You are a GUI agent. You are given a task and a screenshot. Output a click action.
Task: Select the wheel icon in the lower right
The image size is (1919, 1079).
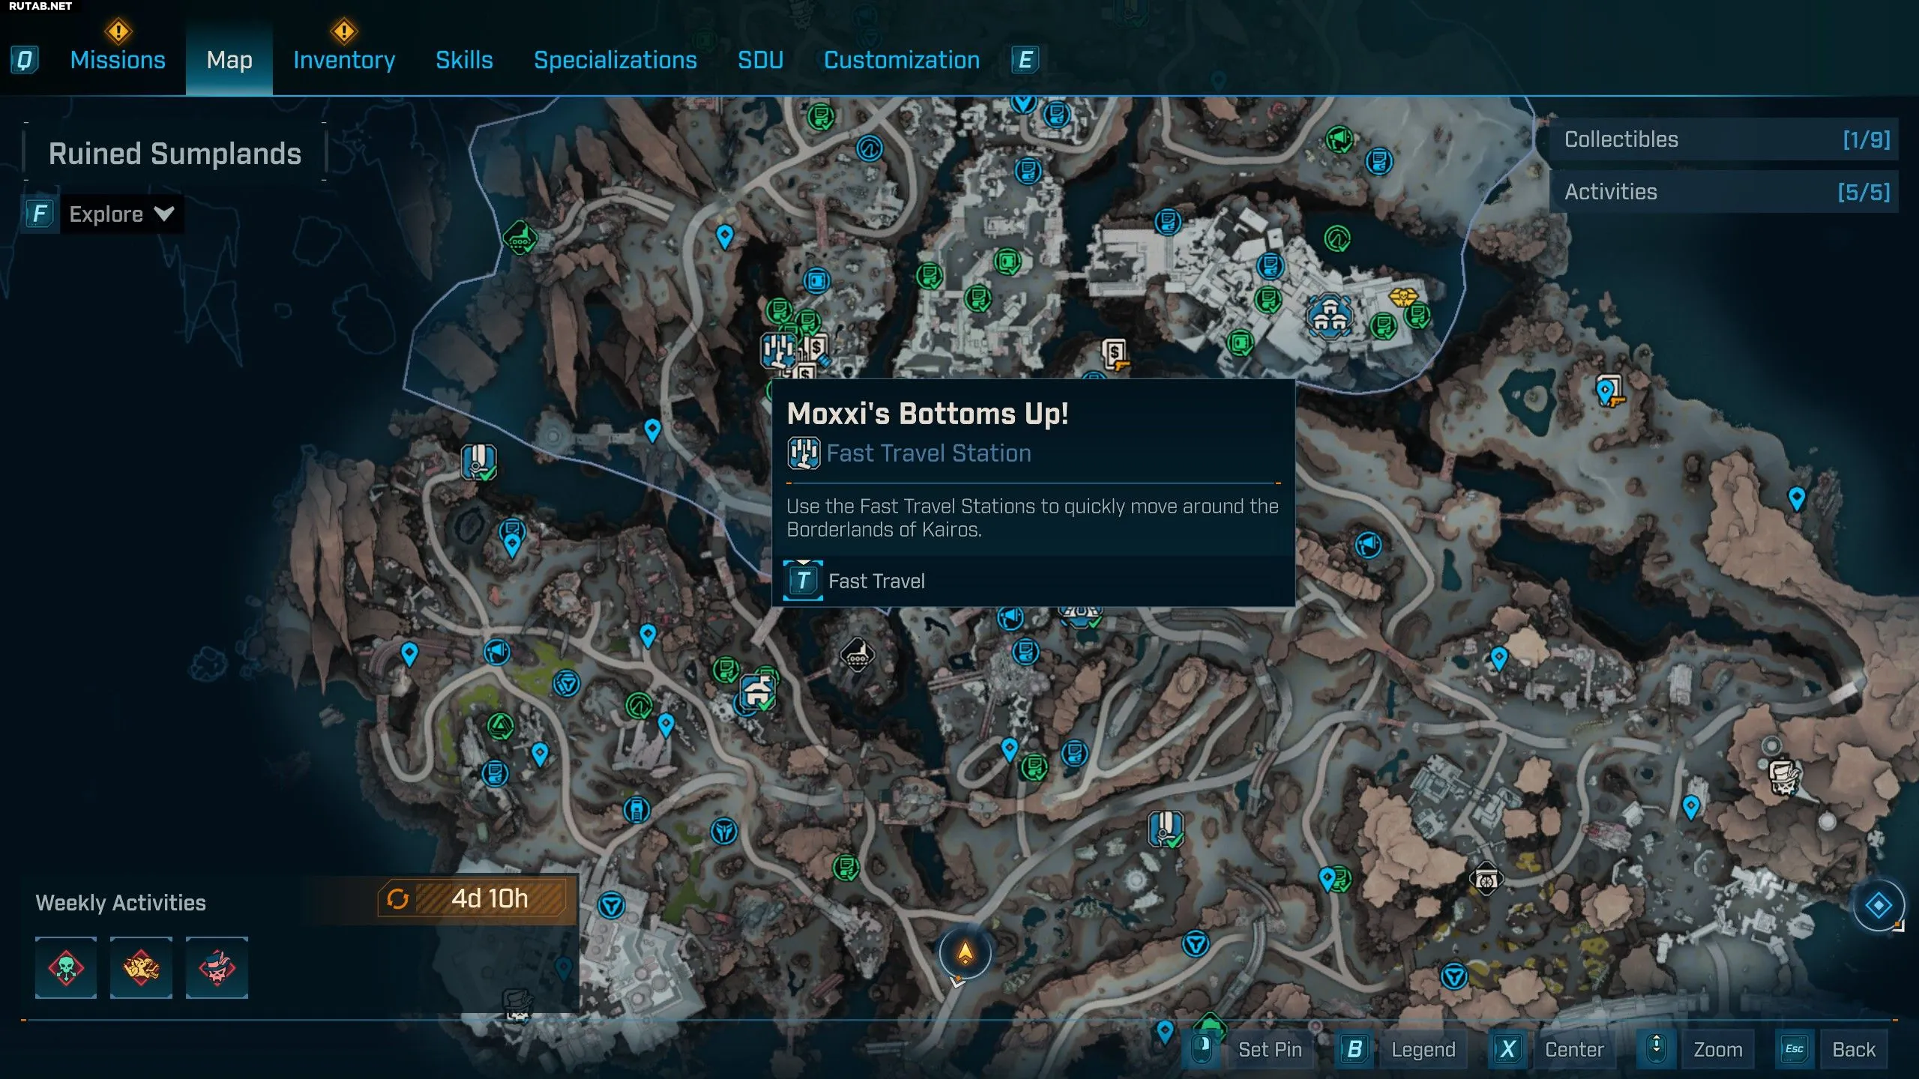coord(1486,879)
